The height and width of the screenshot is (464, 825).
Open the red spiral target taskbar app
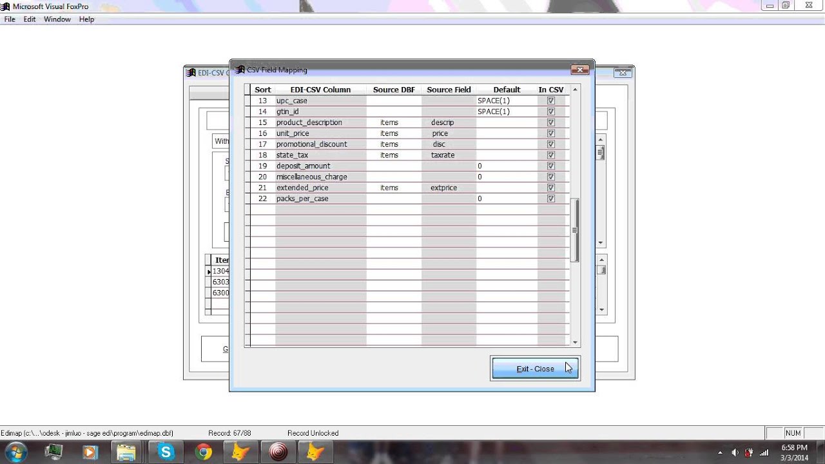pyautogui.click(x=278, y=452)
